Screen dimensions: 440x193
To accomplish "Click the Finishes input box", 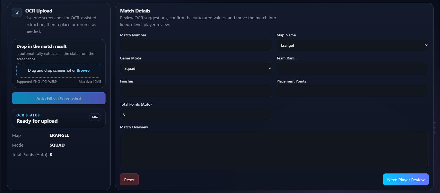I will pos(196,91).
